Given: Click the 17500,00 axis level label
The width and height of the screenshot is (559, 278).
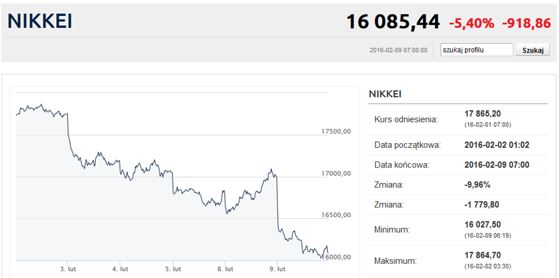Looking at the screenshot, I should coord(335,131).
